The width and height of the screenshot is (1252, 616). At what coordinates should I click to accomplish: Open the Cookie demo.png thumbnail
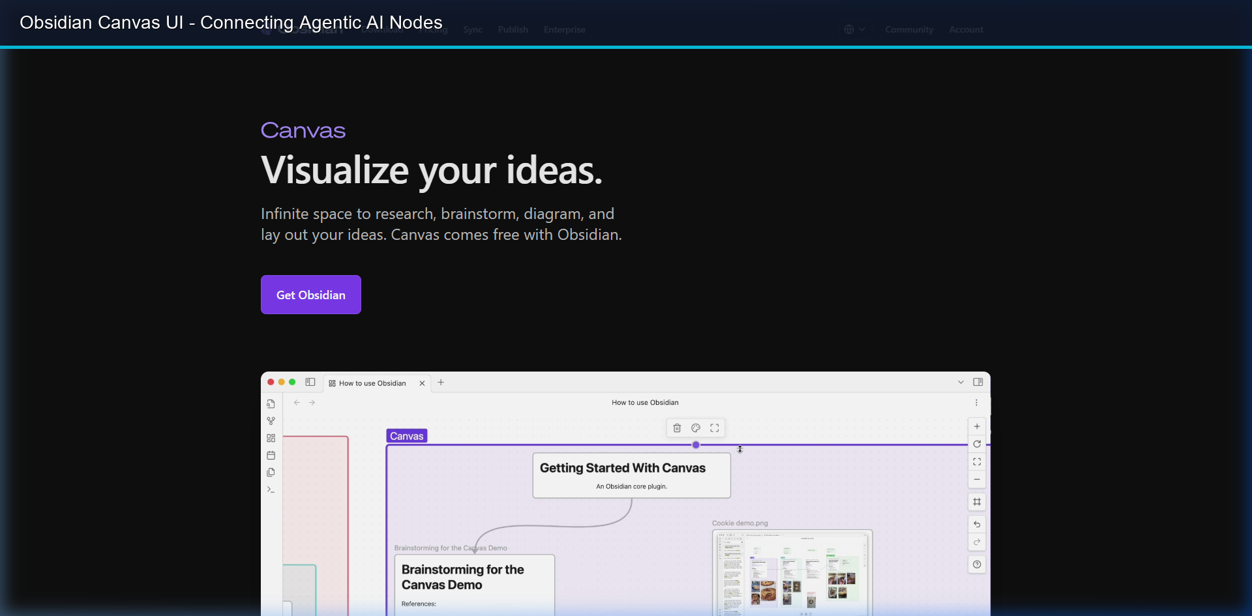[792, 572]
